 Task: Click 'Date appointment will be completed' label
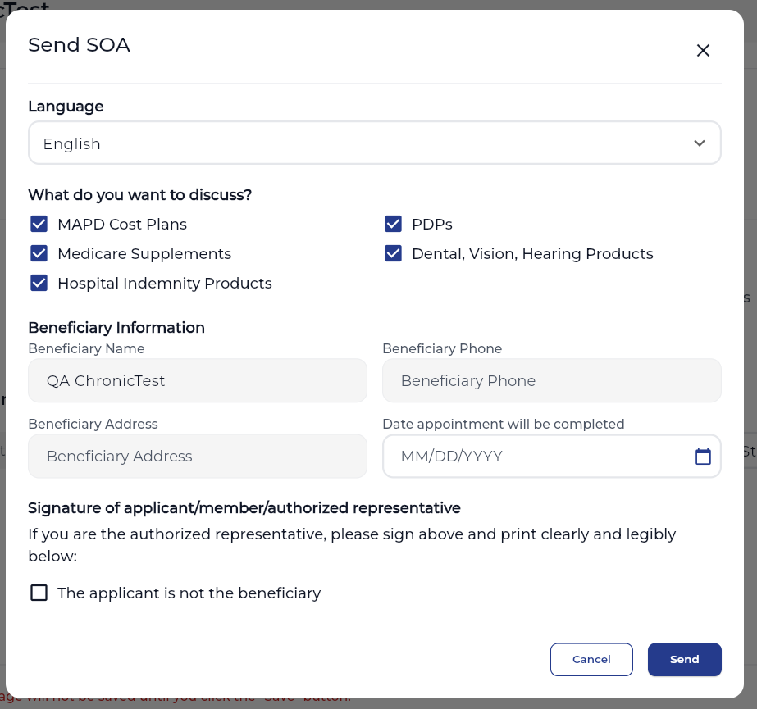click(504, 424)
